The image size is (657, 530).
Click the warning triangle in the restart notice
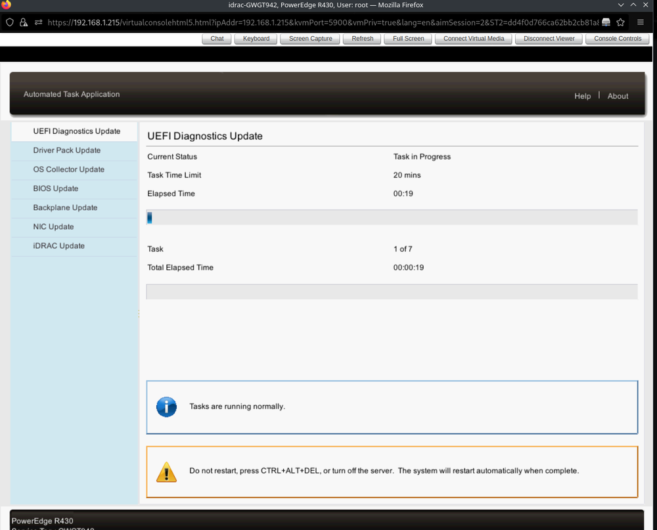(x=166, y=471)
